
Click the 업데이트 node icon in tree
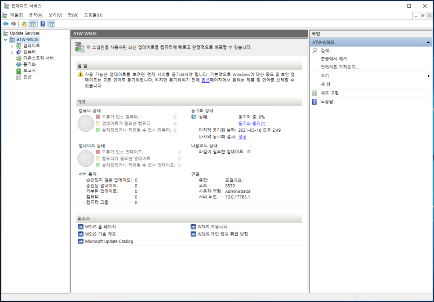(18, 46)
